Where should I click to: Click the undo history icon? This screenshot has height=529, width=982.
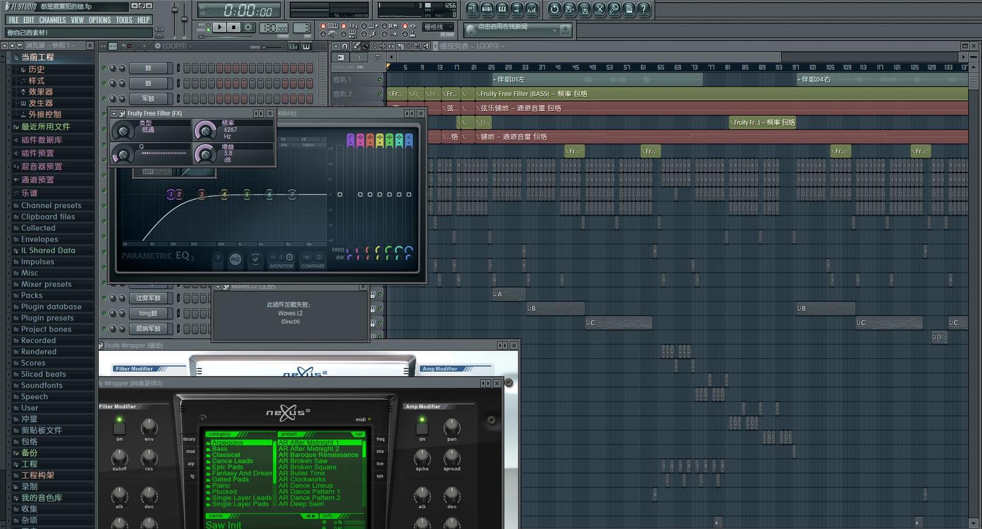point(554,9)
